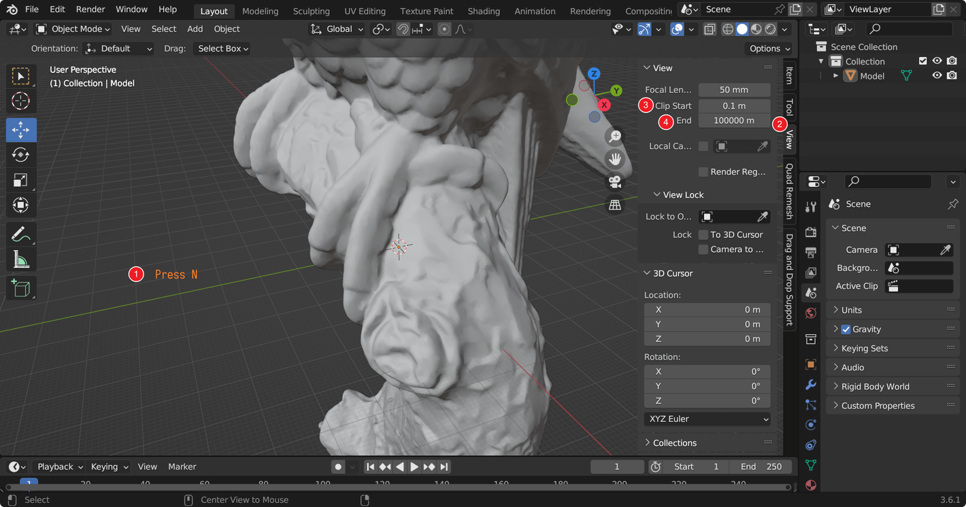Uncheck the Collection exclude checkbox
This screenshot has width=966, height=507.
tap(922, 61)
